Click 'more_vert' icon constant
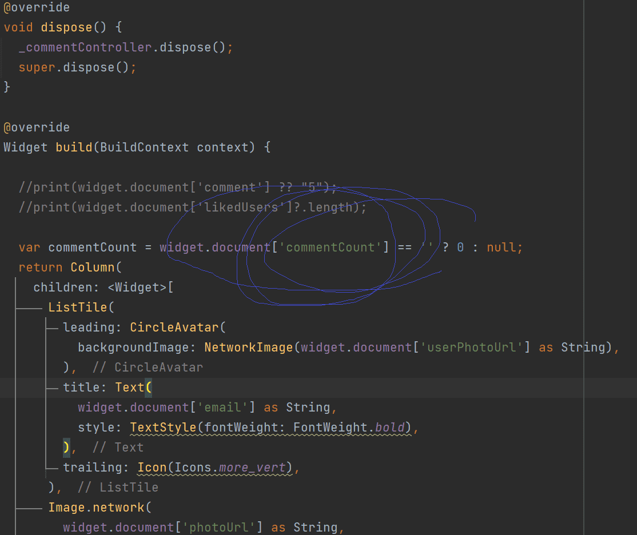The width and height of the screenshot is (637, 535). point(252,467)
